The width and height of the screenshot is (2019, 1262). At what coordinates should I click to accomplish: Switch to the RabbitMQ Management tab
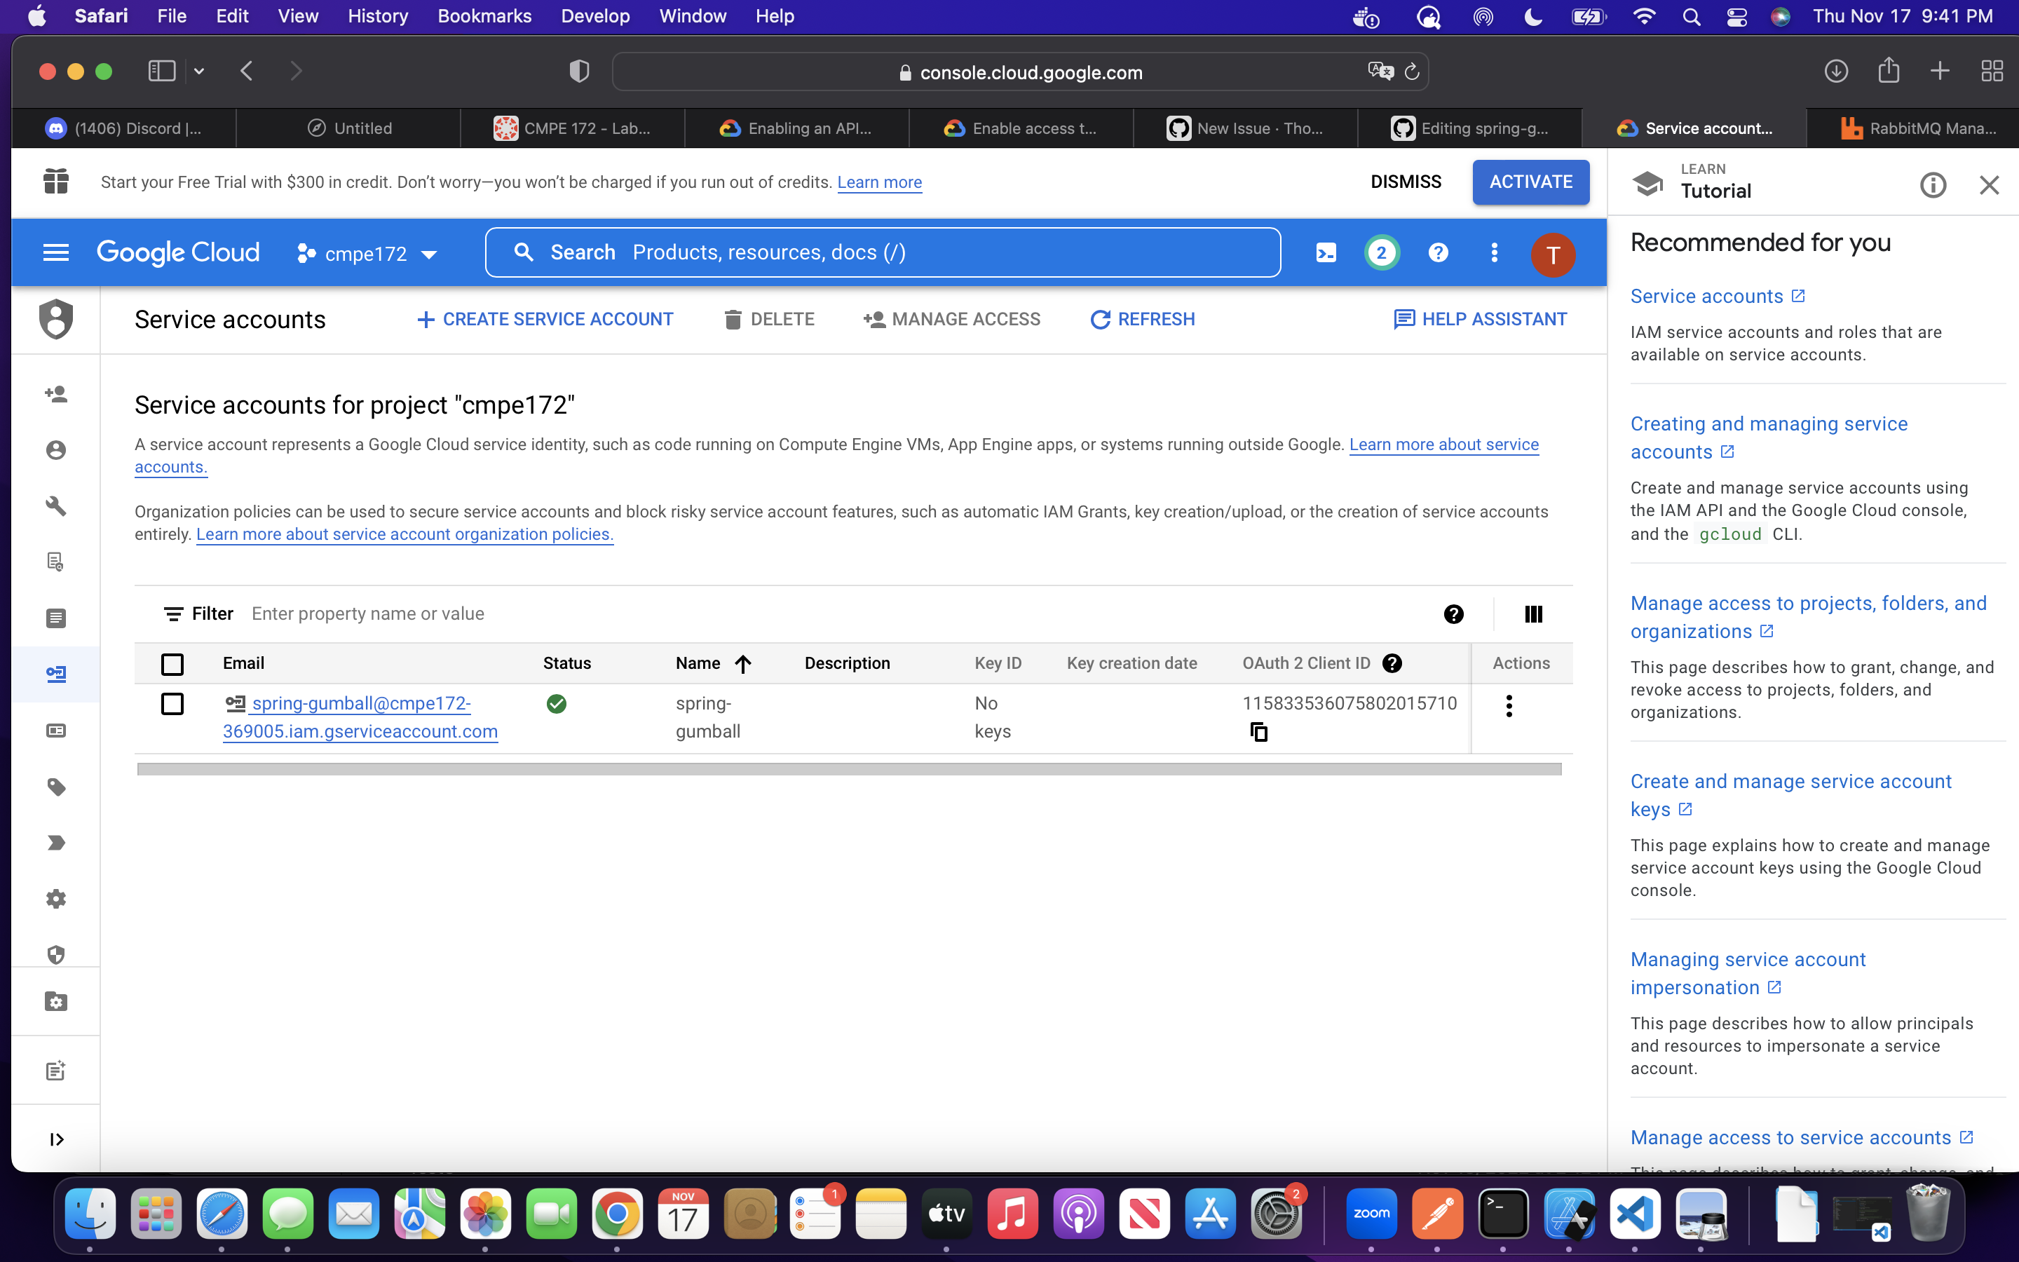1918,128
